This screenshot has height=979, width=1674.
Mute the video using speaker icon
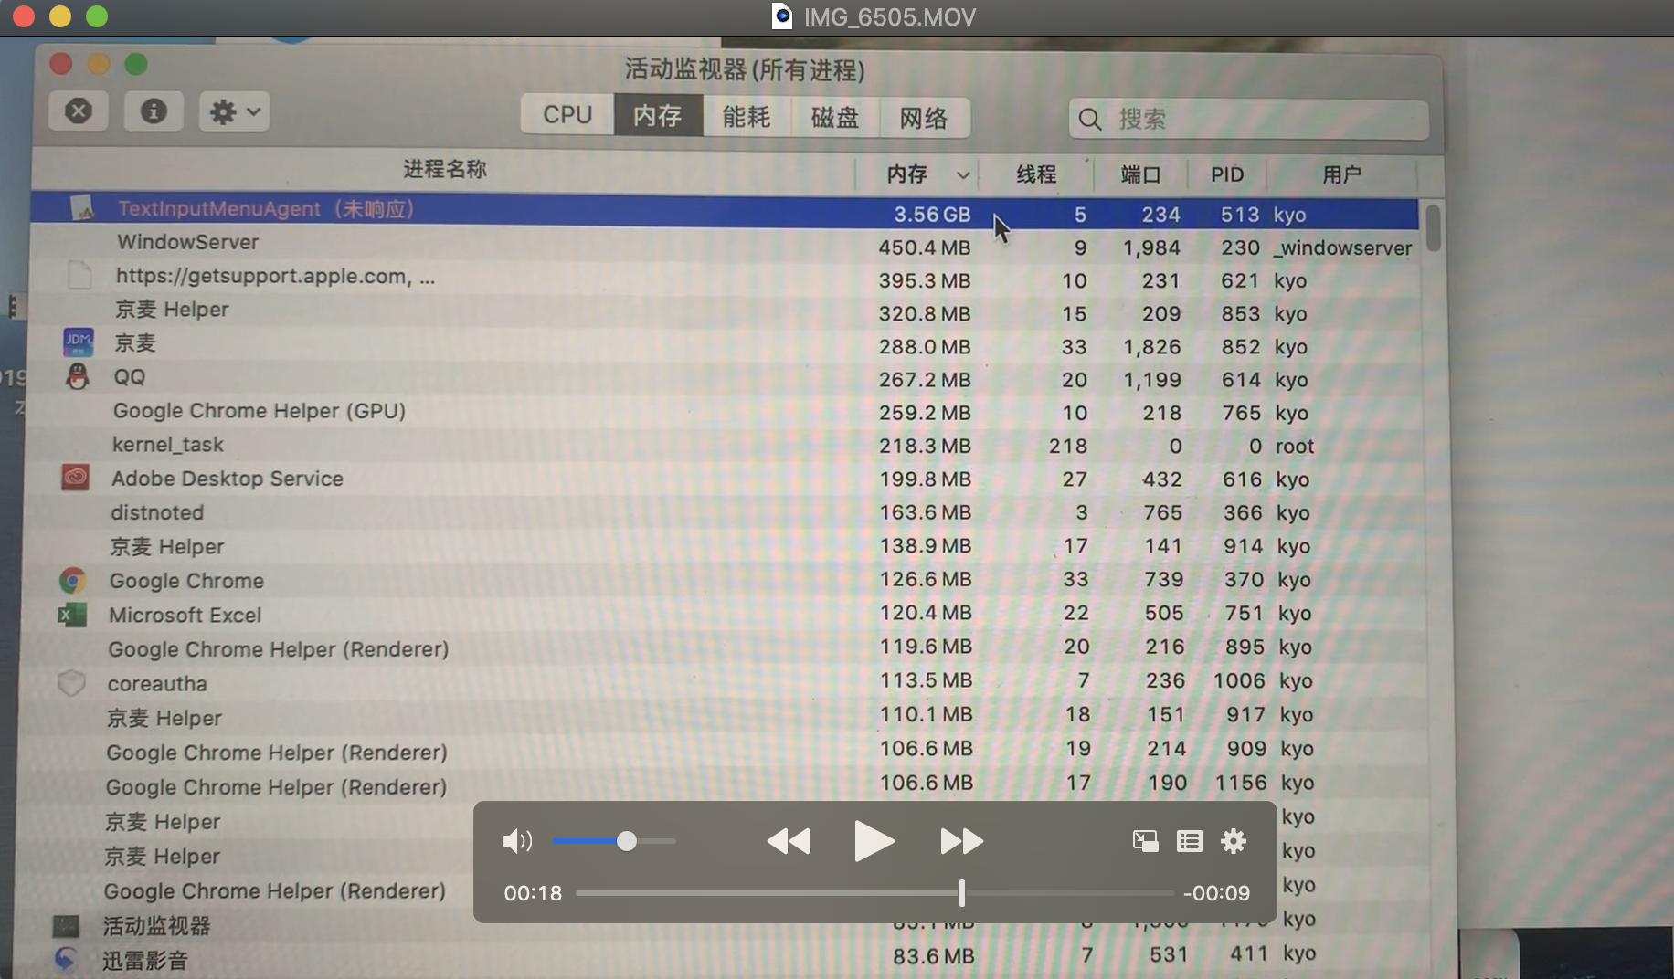pos(516,841)
